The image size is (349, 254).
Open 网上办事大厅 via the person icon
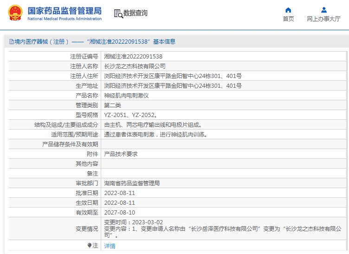click(324, 10)
